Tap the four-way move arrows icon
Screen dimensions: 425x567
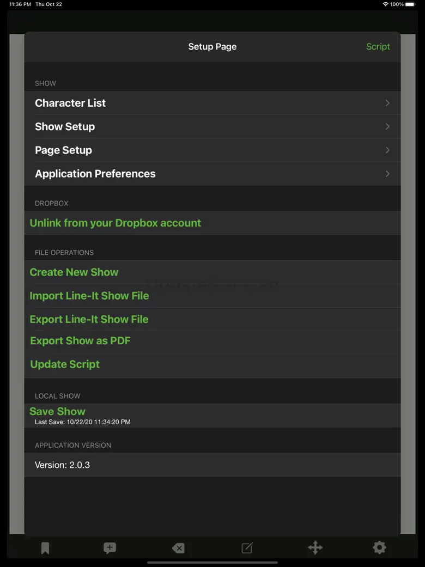pyautogui.click(x=315, y=547)
